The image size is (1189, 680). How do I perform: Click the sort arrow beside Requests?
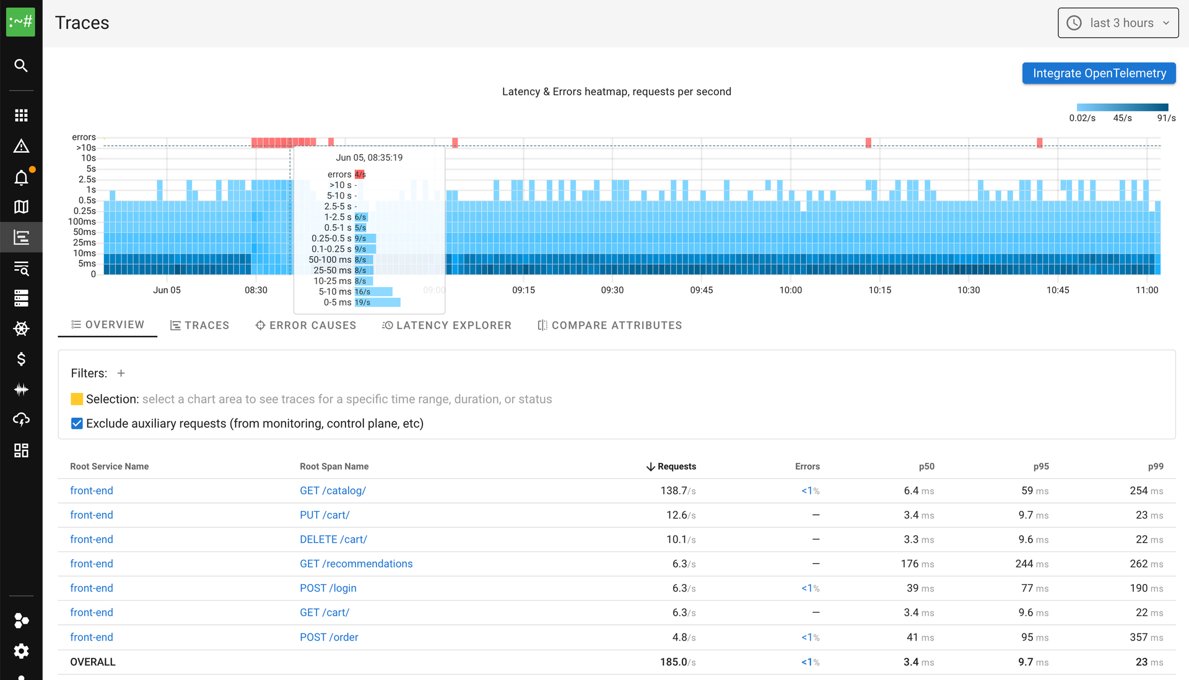point(650,467)
